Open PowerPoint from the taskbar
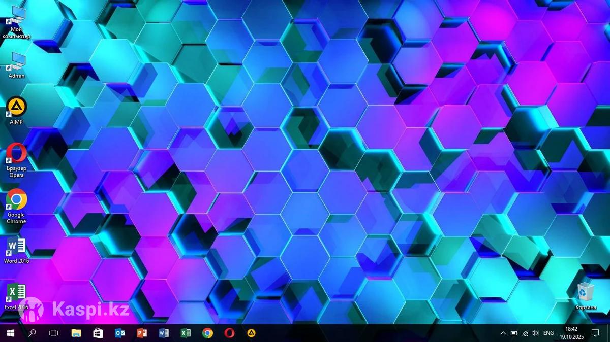The image size is (610, 342). [142, 333]
